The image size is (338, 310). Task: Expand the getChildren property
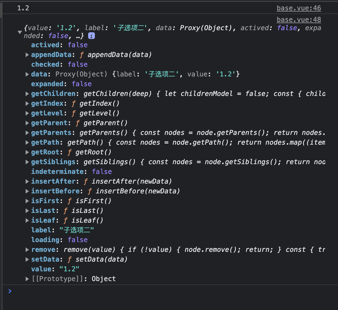click(27, 93)
